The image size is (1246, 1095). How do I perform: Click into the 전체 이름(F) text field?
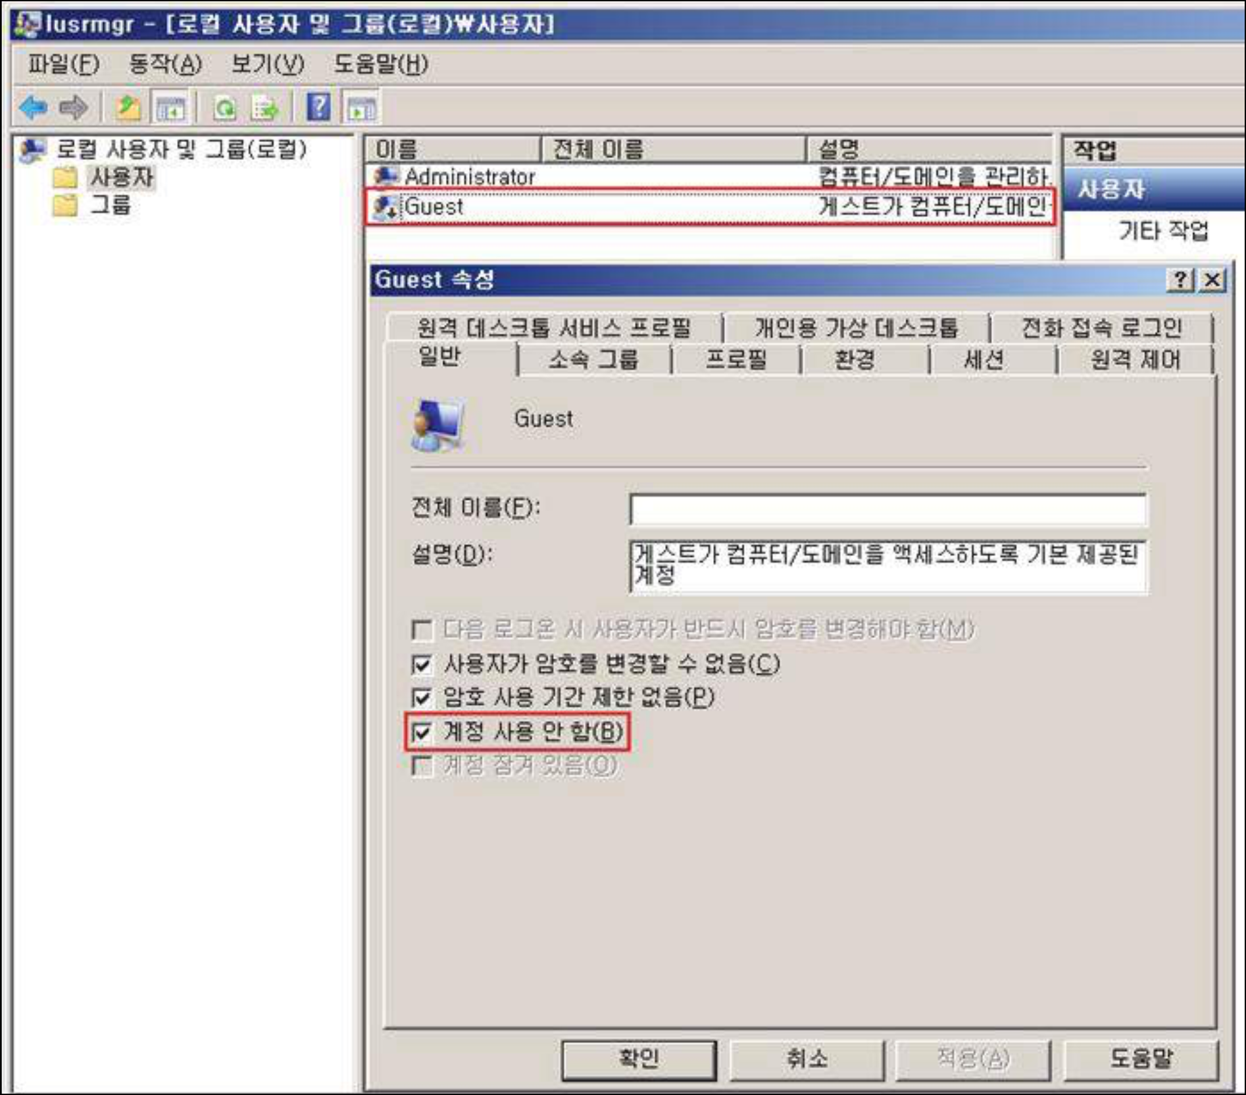tap(887, 510)
